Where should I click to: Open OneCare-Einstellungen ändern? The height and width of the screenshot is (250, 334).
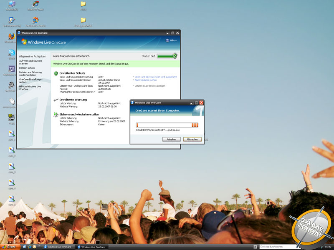[30, 80]
